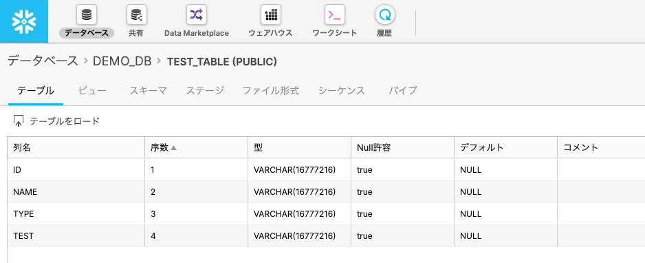Switch to the ステージ tab
This screenshot has width=645, height=263.
pyautogui.click(x=205, y=91)
